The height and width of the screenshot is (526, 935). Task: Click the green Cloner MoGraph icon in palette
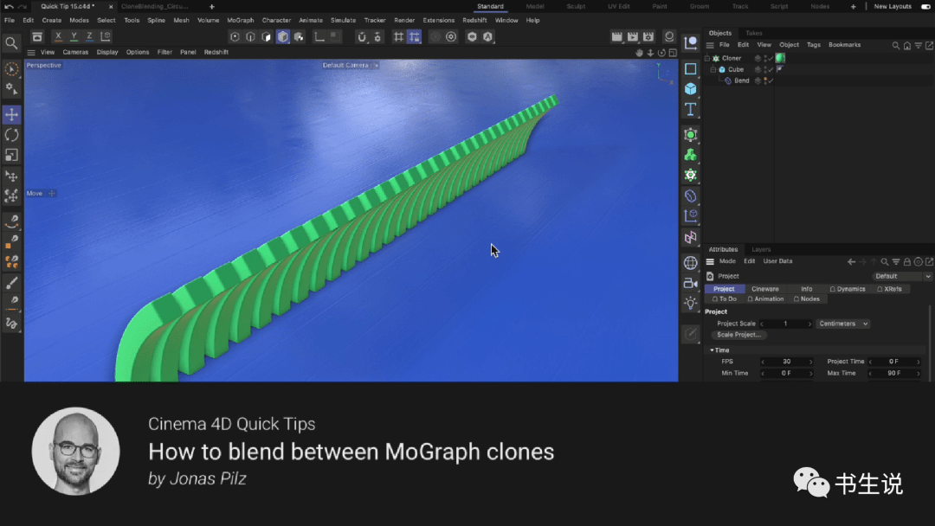coord(691,155)
